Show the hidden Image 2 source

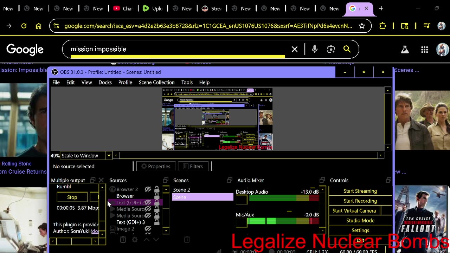[x=148, y=229]
